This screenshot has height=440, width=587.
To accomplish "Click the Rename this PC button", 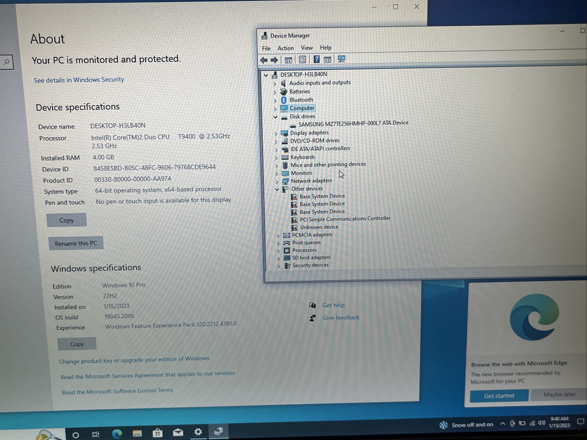I will (76, 243).
